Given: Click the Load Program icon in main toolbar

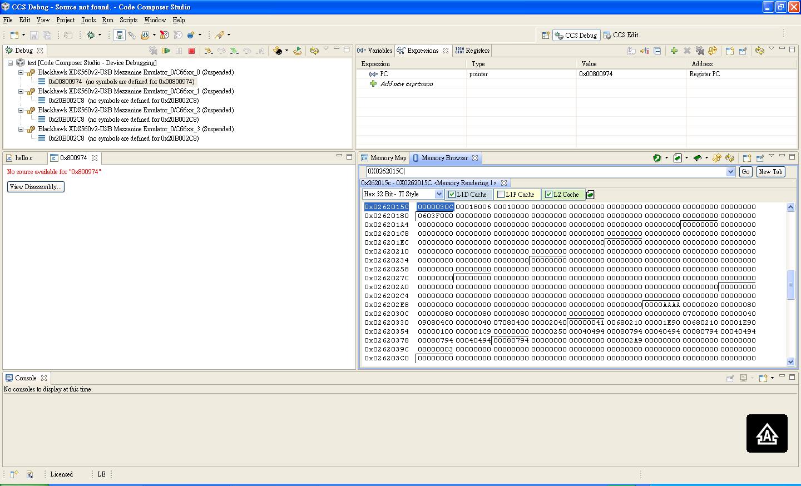Looking at the screenshot, I should pos(145,35).
